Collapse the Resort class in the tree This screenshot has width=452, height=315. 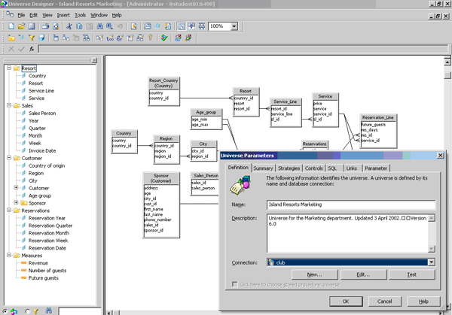(x=9, y=68)
